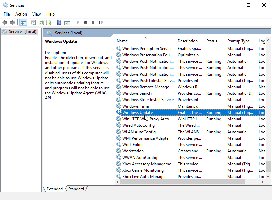Click gear icon of WWAN AutoConfig row
The image size is (272, 200).
(x=119, y=158)
